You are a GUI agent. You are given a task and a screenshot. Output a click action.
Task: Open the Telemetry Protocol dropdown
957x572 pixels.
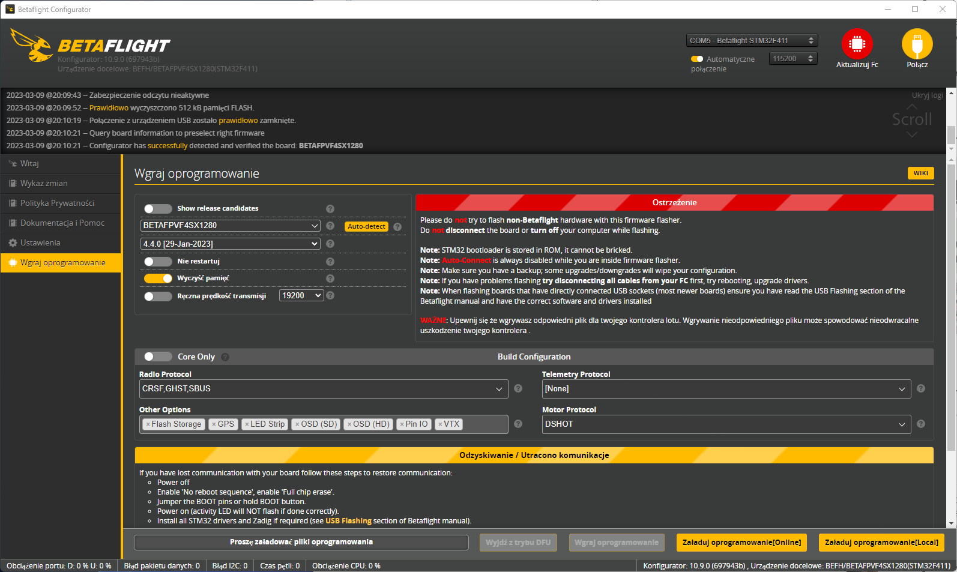coord(726,389)
